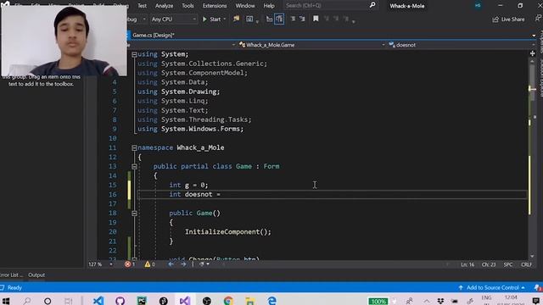The height and width of the screenshot is (305, 543).
Task: Click the yellow warning count icon
Action: pyautogui.click(x=148, y=264)
